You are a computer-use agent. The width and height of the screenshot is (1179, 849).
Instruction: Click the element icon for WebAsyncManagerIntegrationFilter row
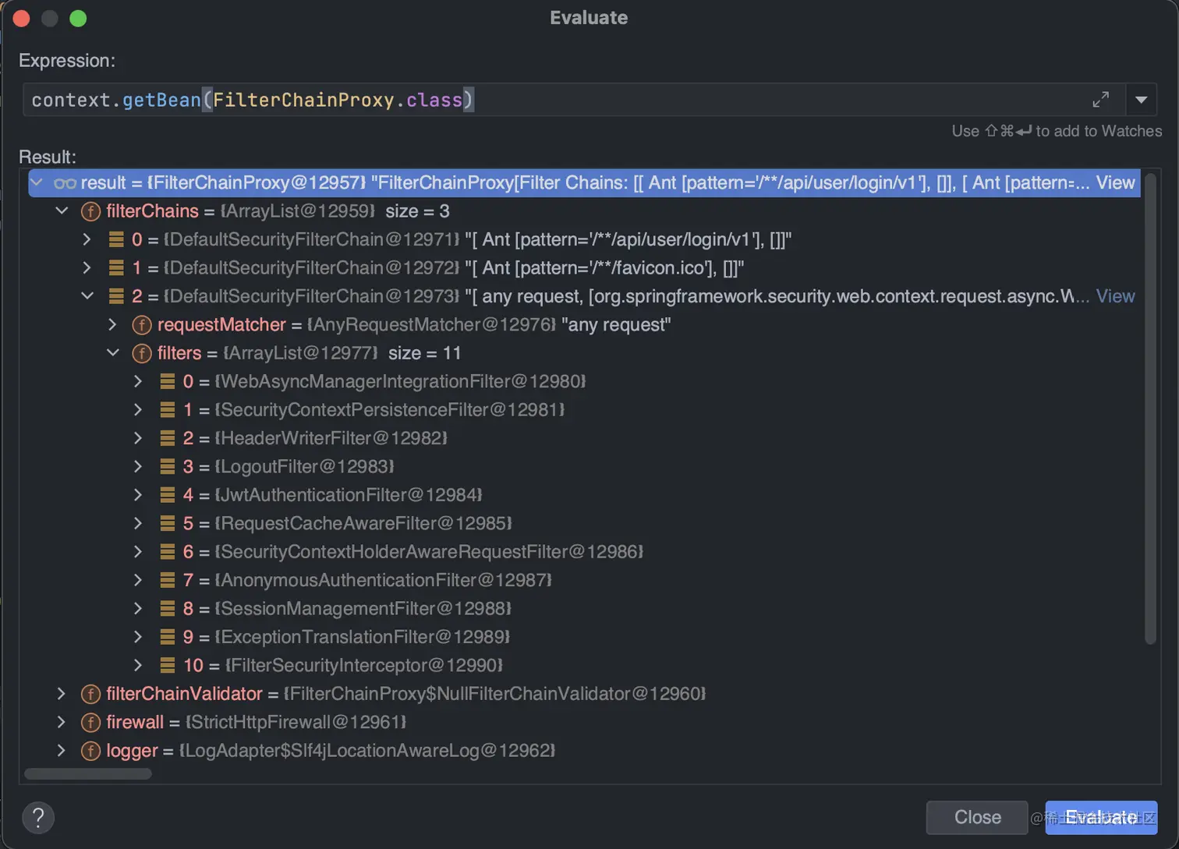(167, 381)
